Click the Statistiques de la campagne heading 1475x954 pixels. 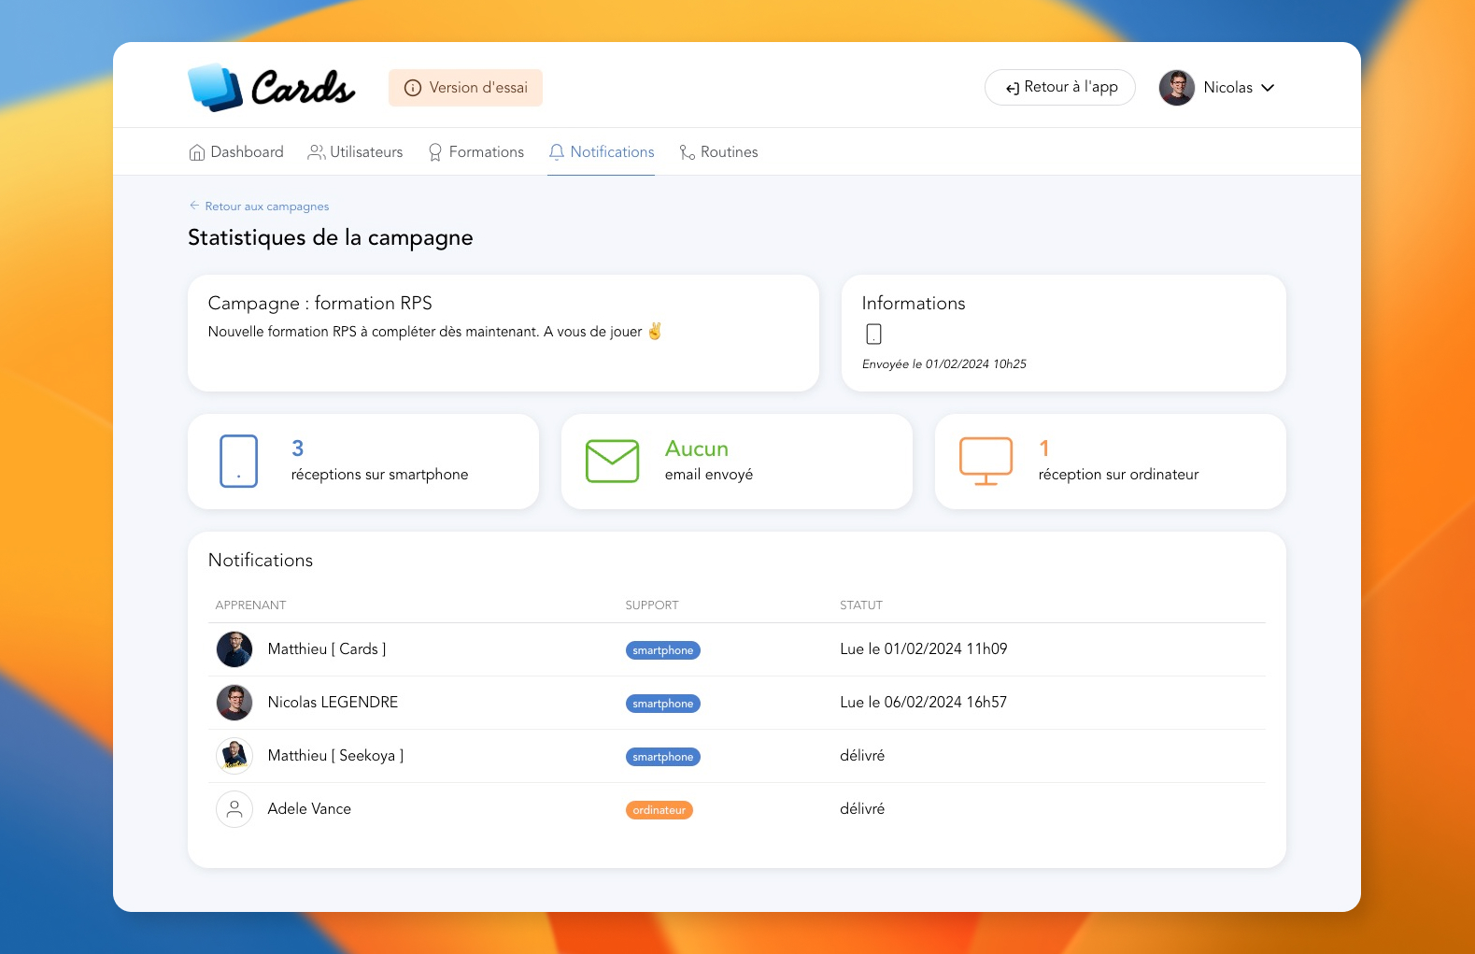click(x=331, y=238)
